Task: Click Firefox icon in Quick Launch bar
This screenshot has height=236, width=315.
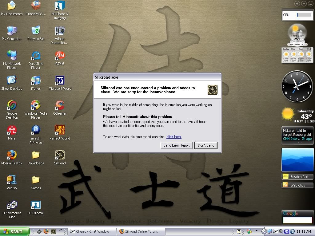Action: pyautogui.click(x=46, y=231)
